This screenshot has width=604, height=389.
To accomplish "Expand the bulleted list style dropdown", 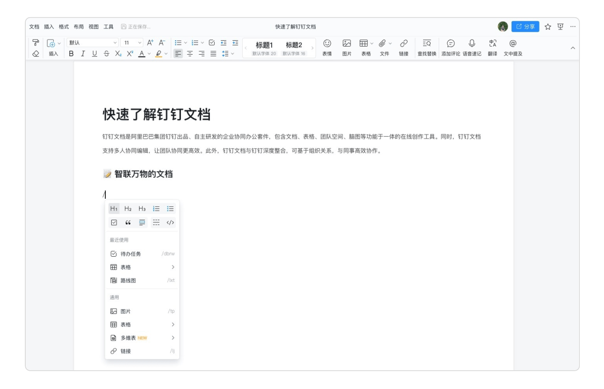I will [x=185, y=43].
